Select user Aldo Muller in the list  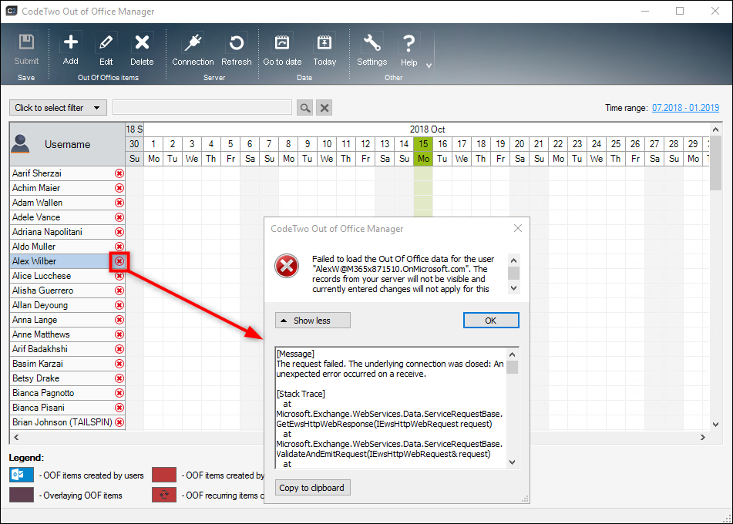click(x=67, y=247)
